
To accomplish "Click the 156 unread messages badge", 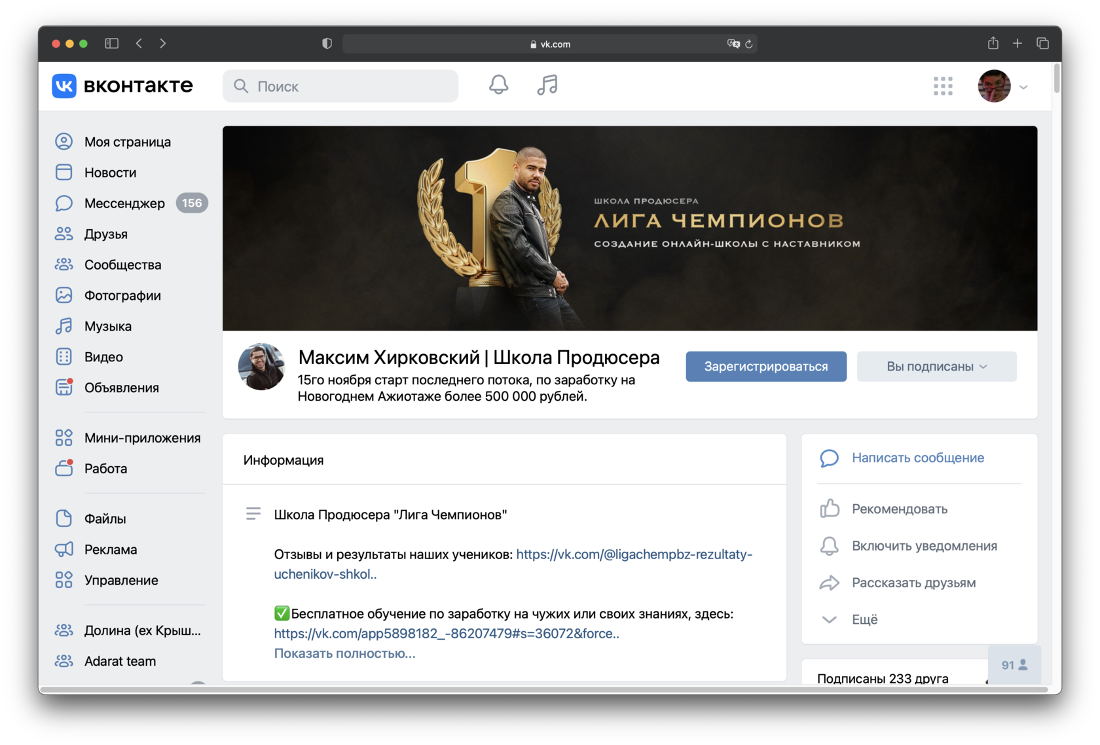I will tap(192, 203).
